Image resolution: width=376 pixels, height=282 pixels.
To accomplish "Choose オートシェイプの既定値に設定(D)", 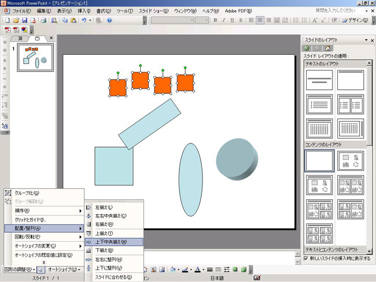I will [x=44, y=255].
